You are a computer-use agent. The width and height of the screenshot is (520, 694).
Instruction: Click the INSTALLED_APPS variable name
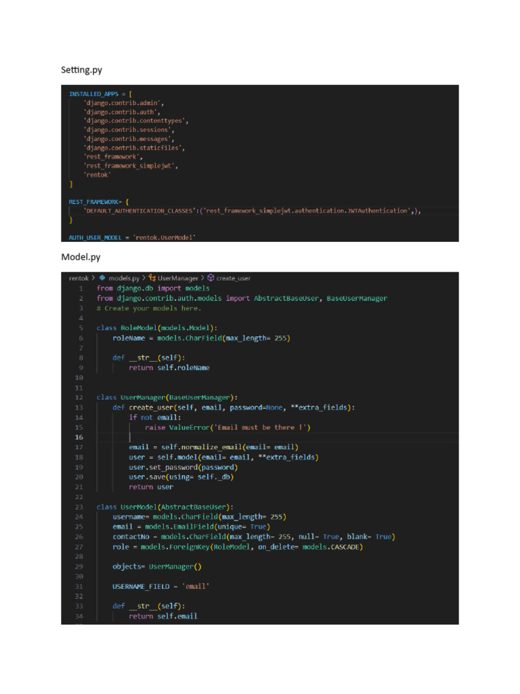tap(93, 94)
